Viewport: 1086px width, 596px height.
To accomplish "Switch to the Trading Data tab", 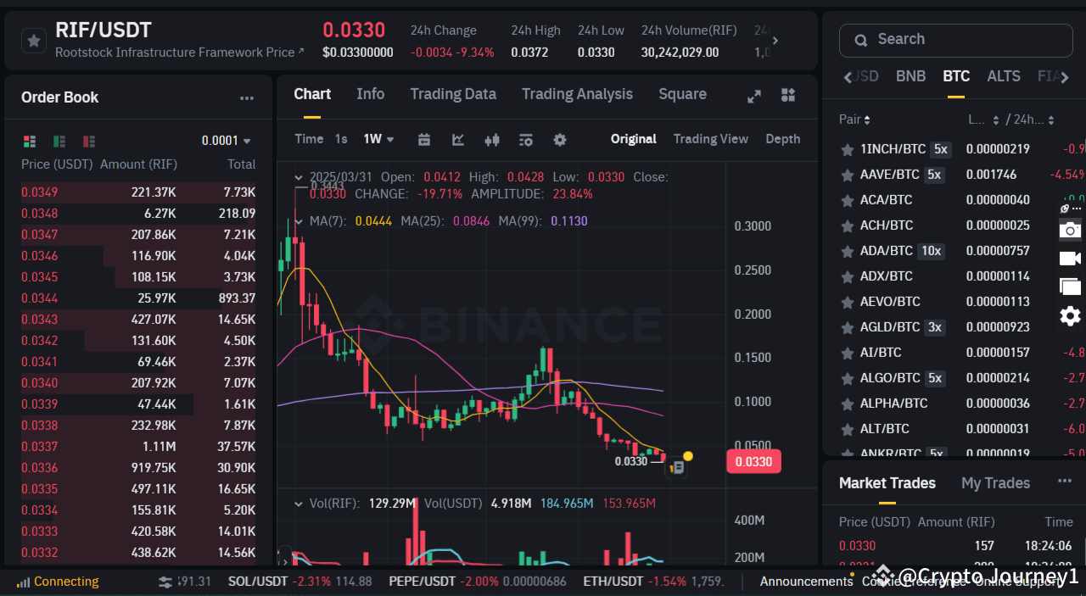I will point(453,94).
